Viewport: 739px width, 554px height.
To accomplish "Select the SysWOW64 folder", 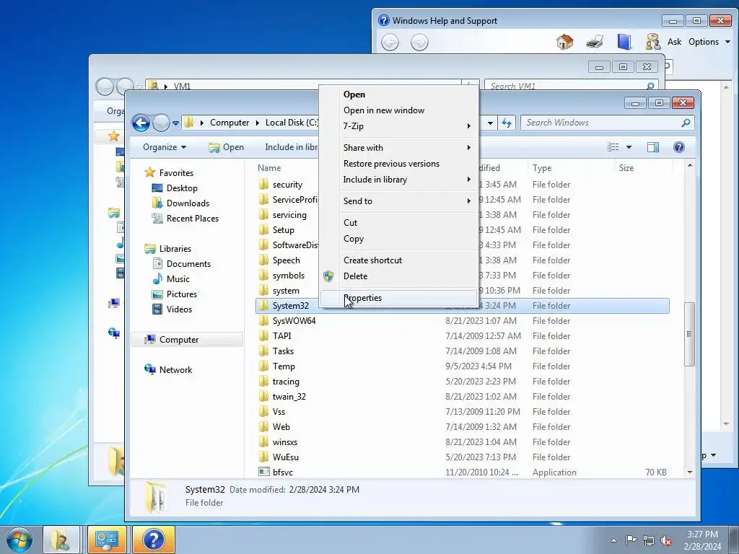I will click(294, 321).
